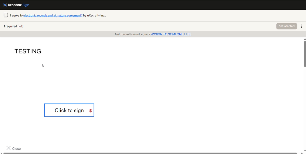Click the 'Sign' word in the header

pyautogui.click(x=26, y=5)
